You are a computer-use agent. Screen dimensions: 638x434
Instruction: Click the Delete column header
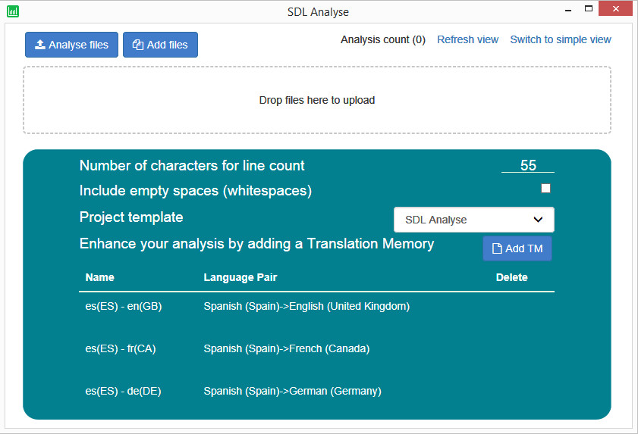[511, 277]
